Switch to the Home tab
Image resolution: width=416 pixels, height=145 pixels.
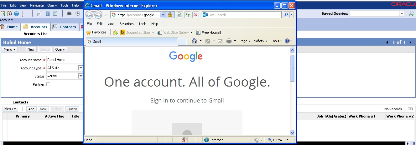(10, 27)
